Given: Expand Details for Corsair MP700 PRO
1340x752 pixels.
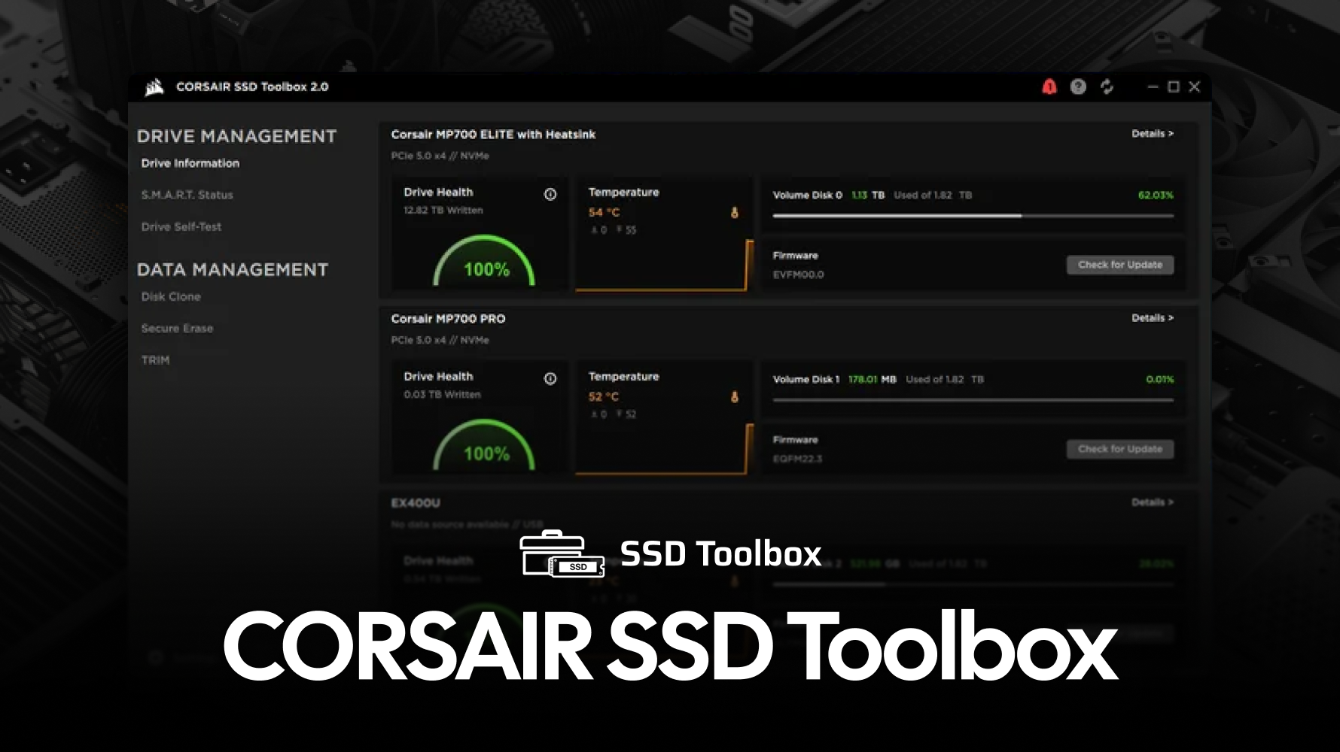Looking at the screenshot, I should (1153, 318).
